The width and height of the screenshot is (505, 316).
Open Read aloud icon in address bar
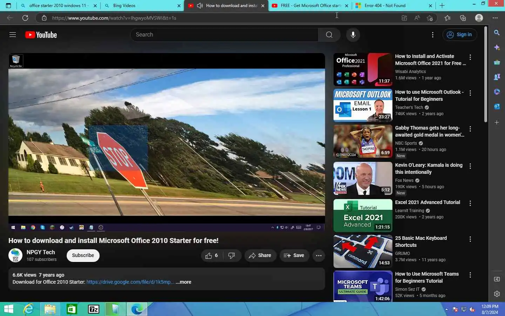tap(417, 18)
